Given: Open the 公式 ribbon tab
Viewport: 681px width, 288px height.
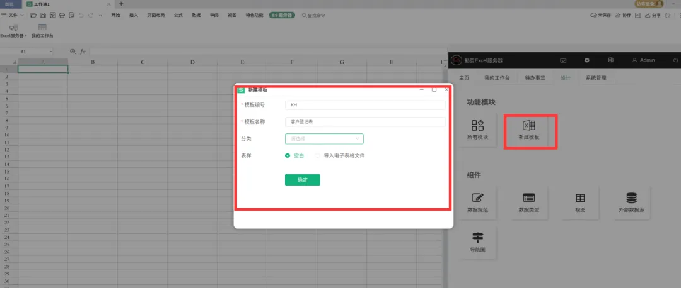Looking at the screenshot, I should pos(178,15).
